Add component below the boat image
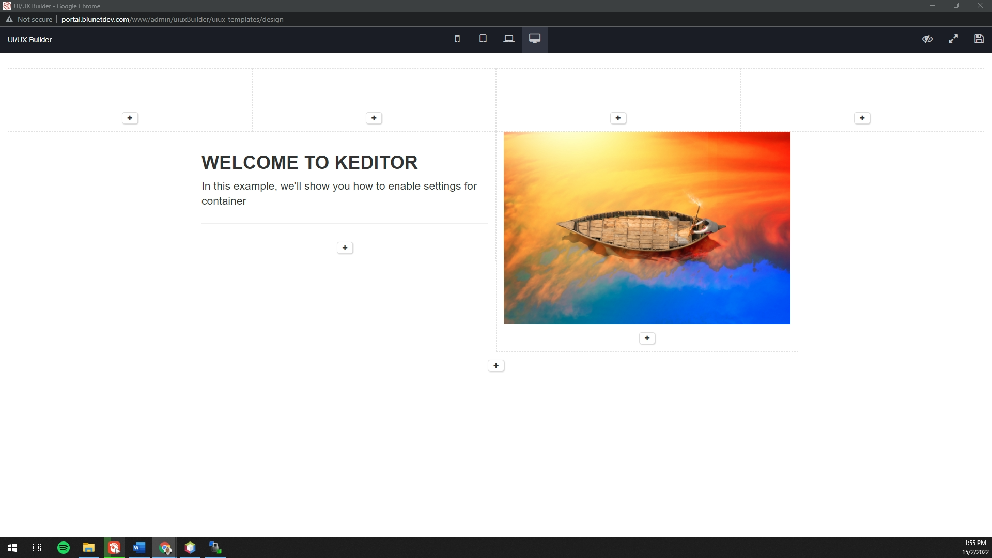This screenshot has width=992, height=558. coord(647,338)
